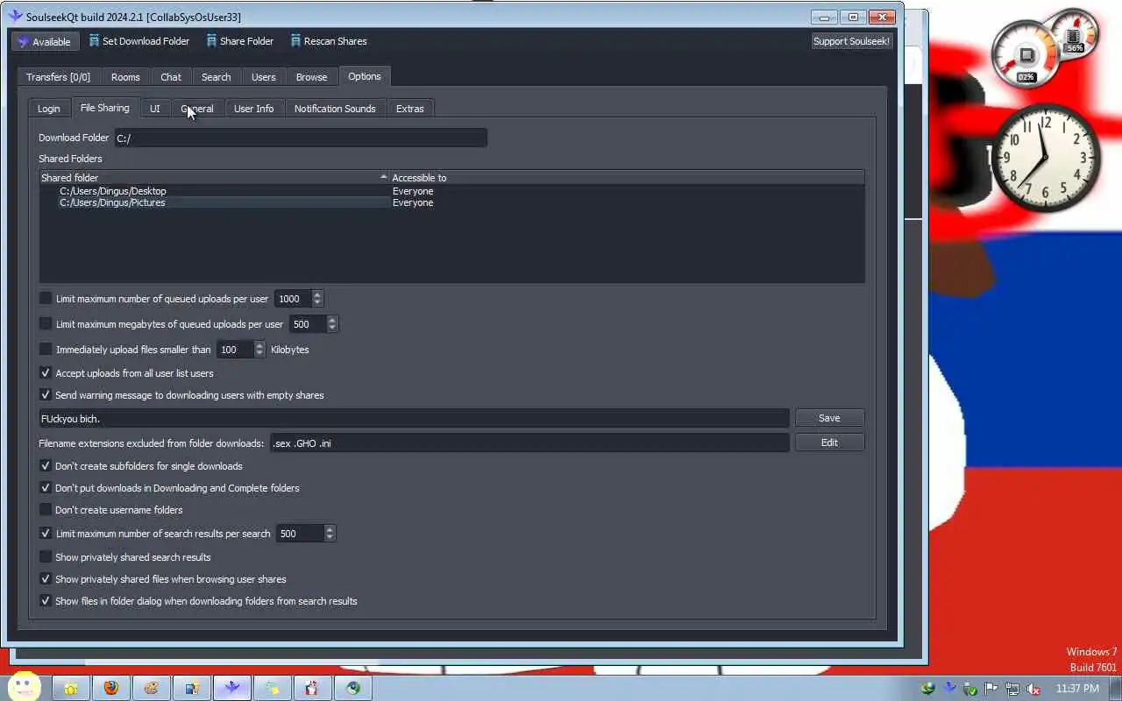1122x701 pixels.
Task: Click the sticky notes taskbar icon
Action: (273, 688)
